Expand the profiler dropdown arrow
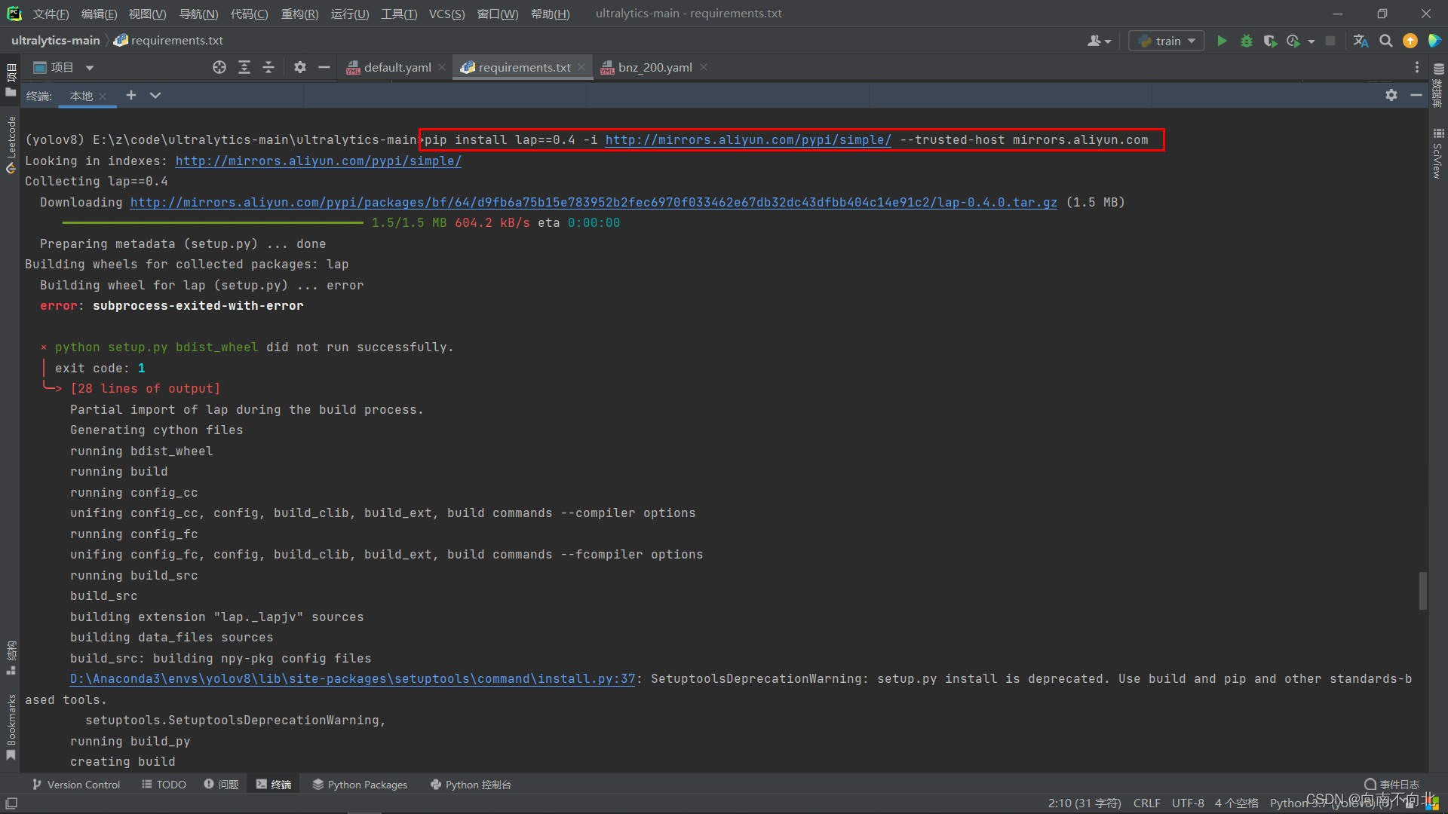This screenshot has height=814, width=1448. [1311, 41]
